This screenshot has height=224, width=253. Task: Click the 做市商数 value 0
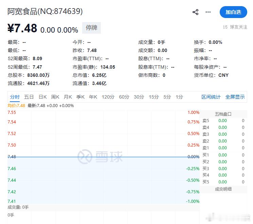pos(164,75)
